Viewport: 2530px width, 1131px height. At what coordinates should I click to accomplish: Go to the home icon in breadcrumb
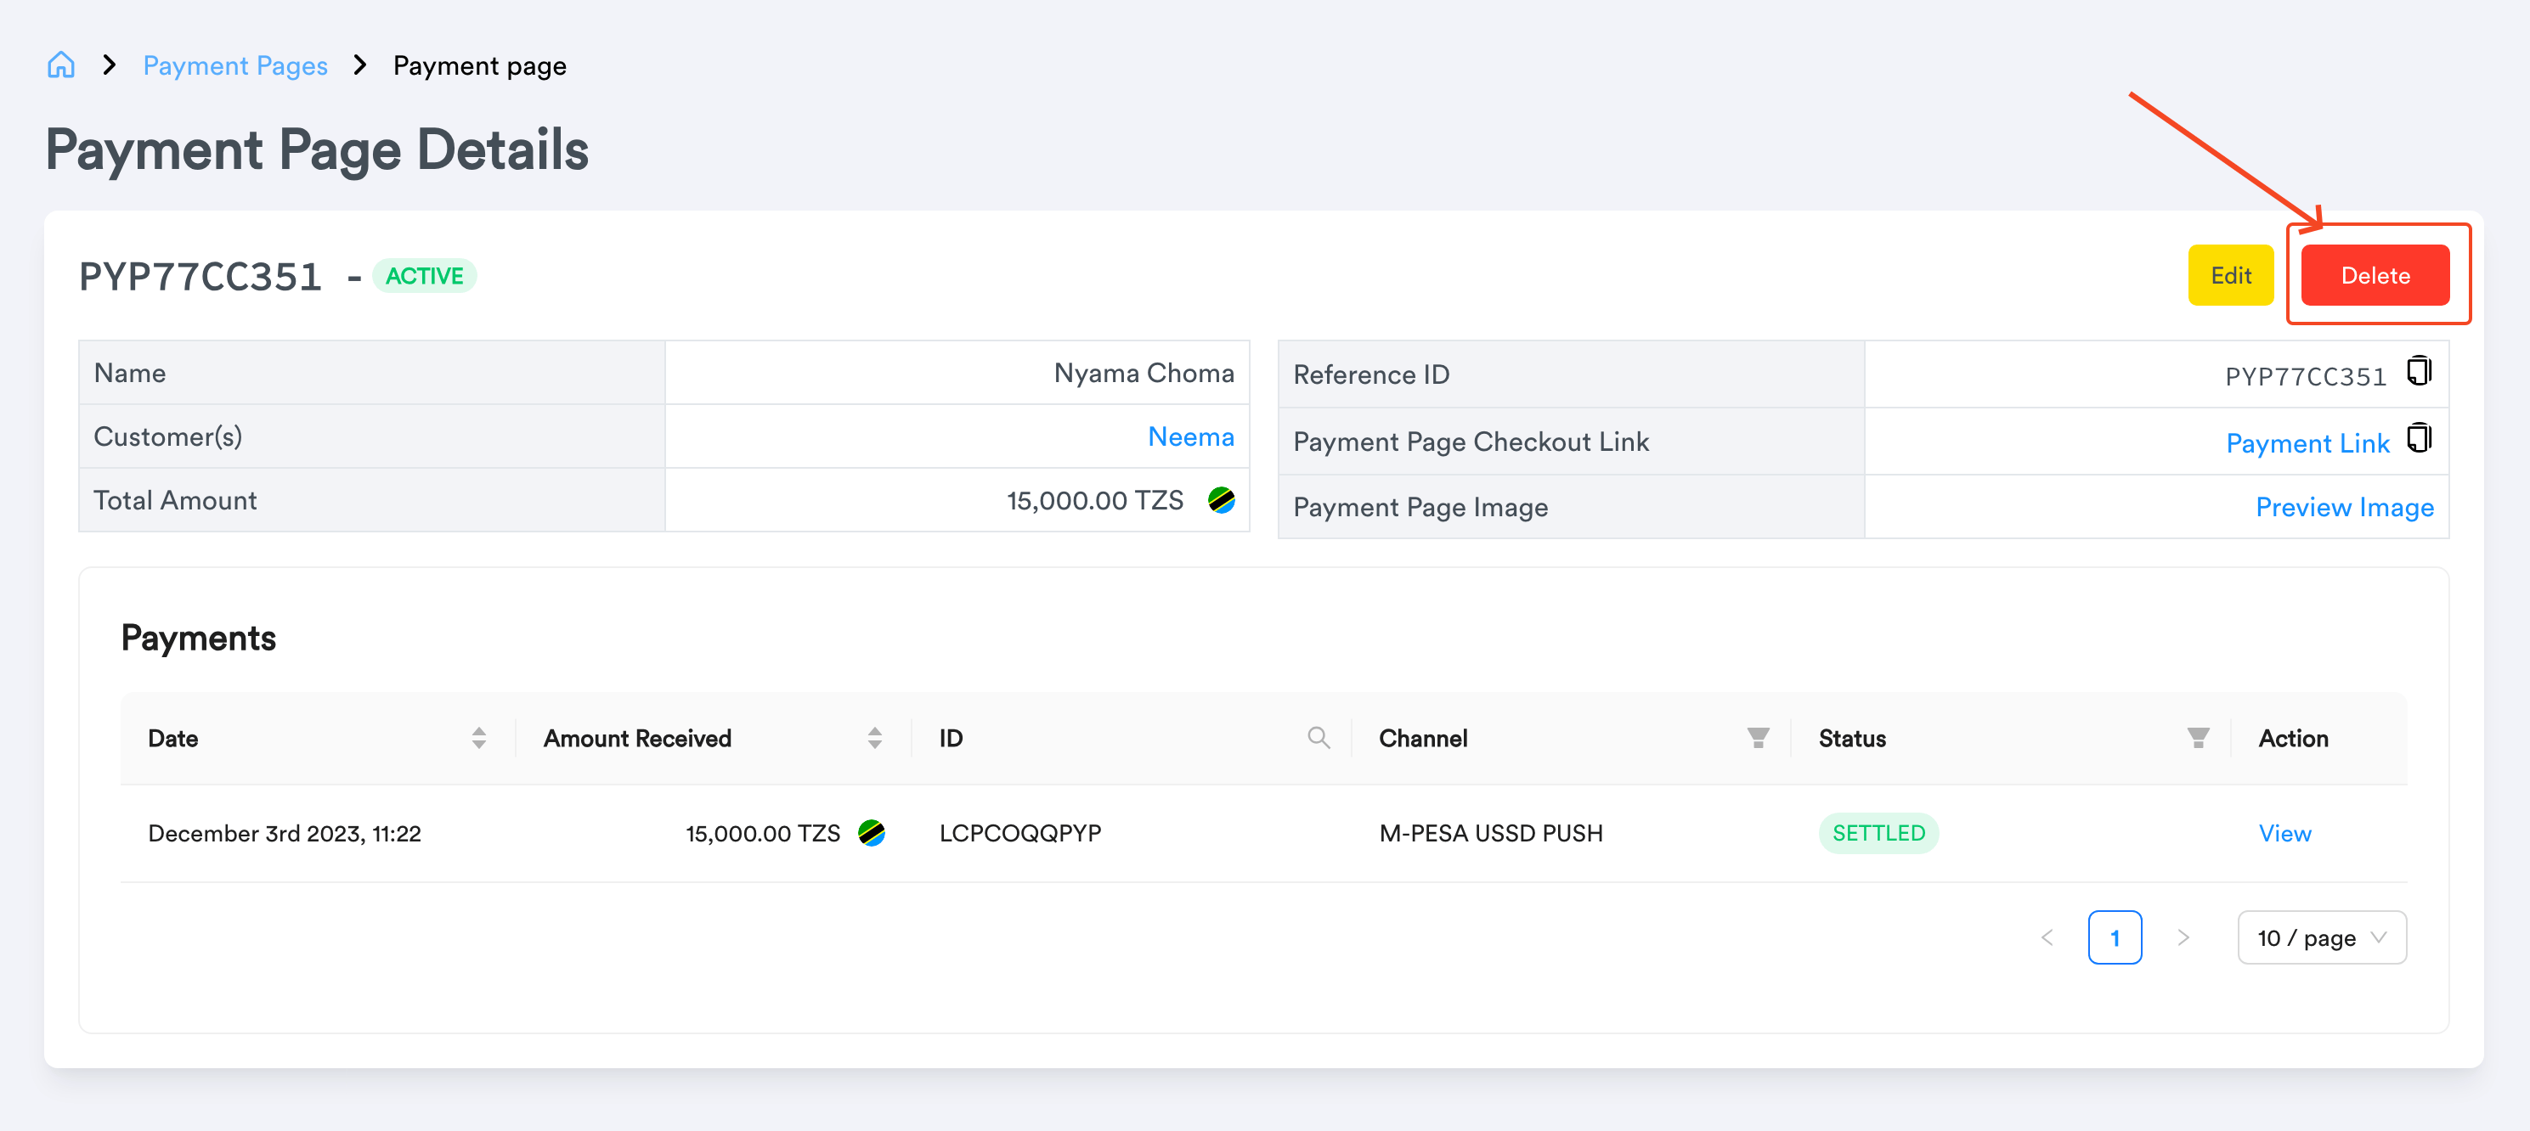[61, 65]
